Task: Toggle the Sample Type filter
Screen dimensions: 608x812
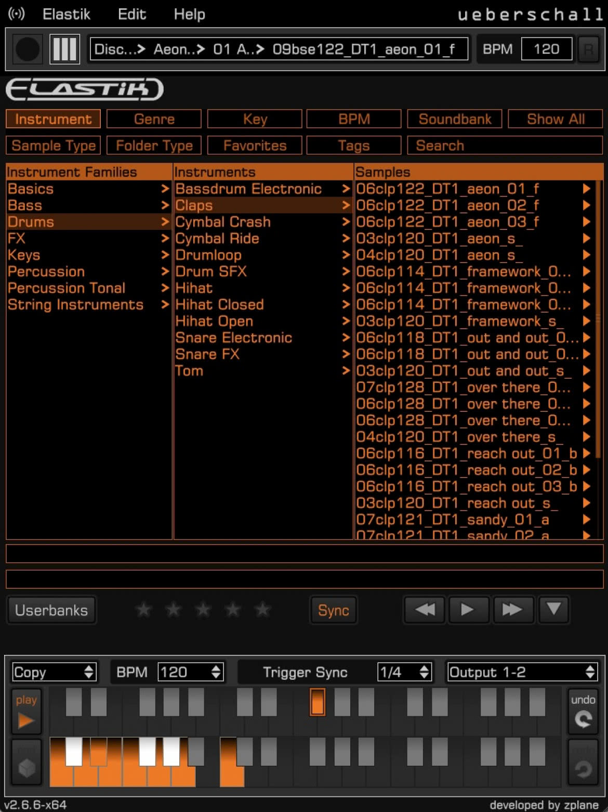Action: click(x=53, y=146)
